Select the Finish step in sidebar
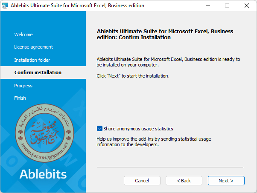 coord(20,98)
